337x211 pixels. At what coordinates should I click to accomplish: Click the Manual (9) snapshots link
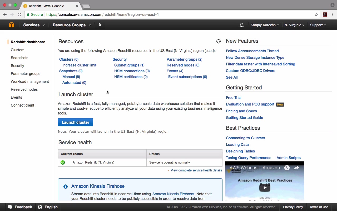71,77
